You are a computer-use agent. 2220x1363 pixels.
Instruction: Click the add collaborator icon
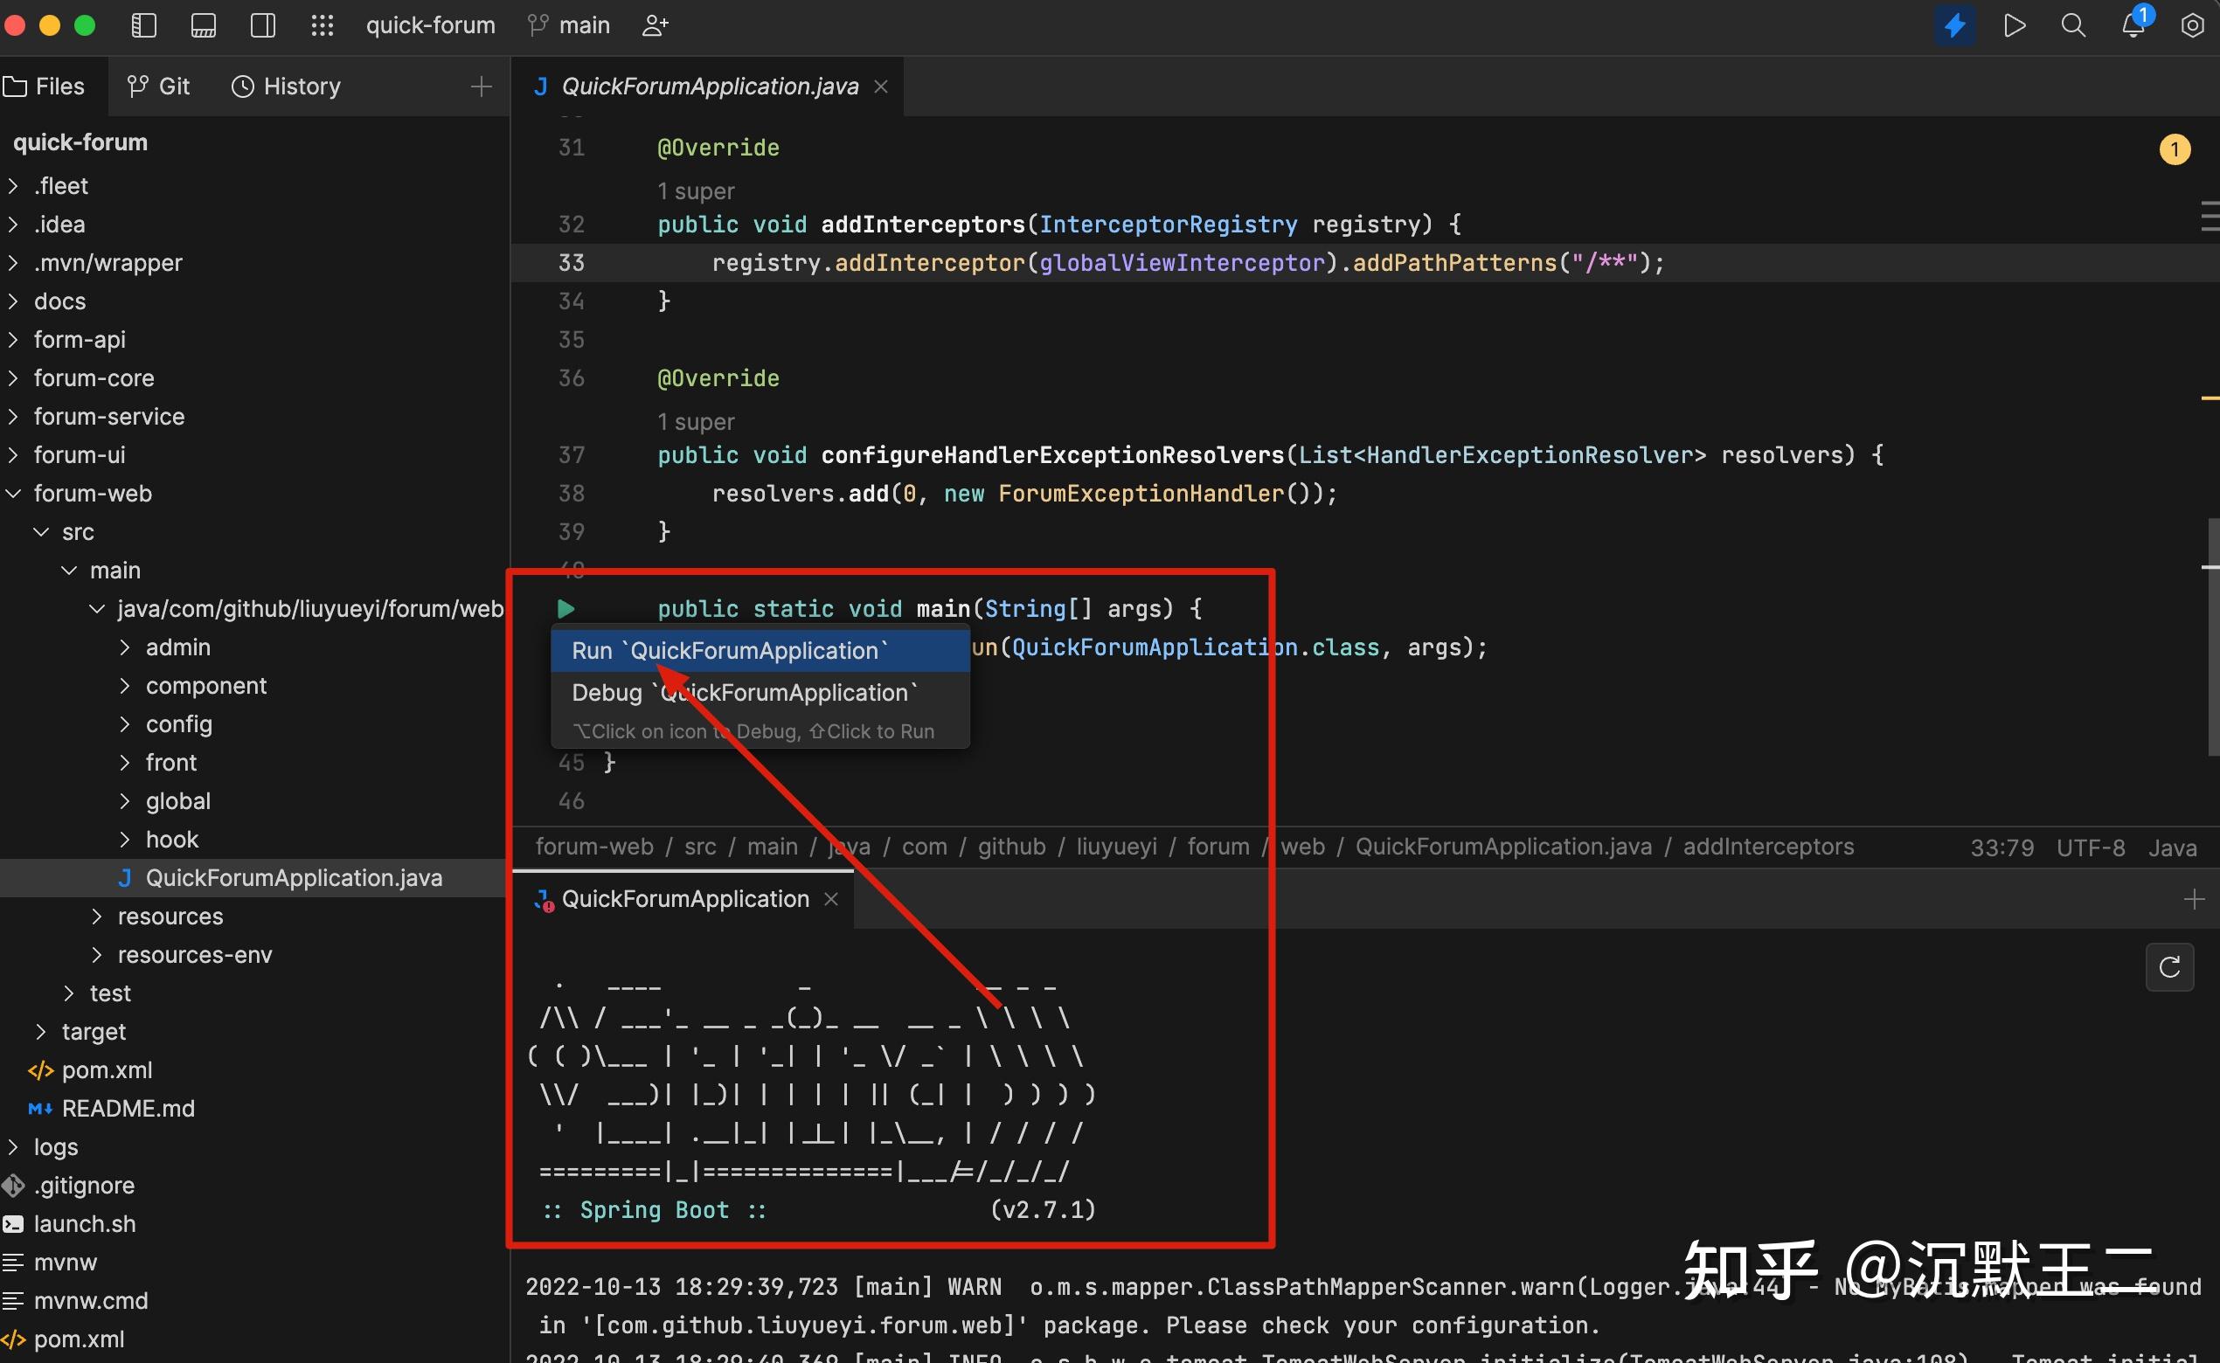point(656,25)
